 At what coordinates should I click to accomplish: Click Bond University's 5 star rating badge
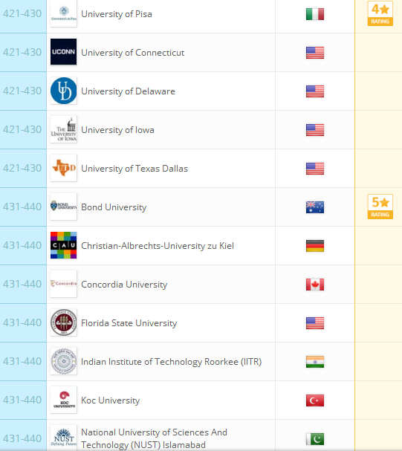380,207
